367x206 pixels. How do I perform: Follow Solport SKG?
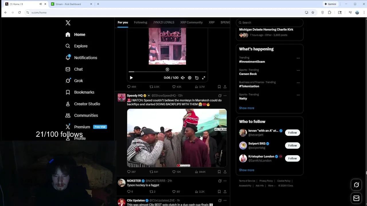click(292, 145)
